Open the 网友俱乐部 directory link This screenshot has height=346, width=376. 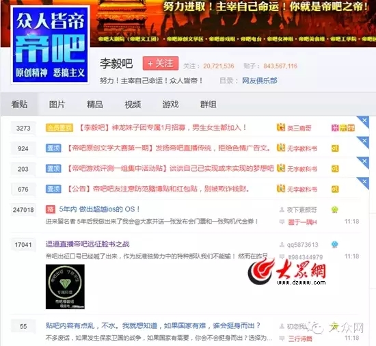260,81
